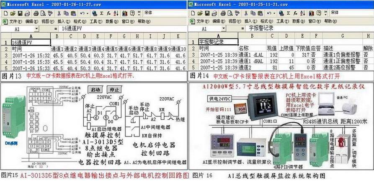The image size is (374, 182).
Task: Click Copy icon in 2007-01-26 Excel window
Action: pyautogui.click(x=66, y=13)
